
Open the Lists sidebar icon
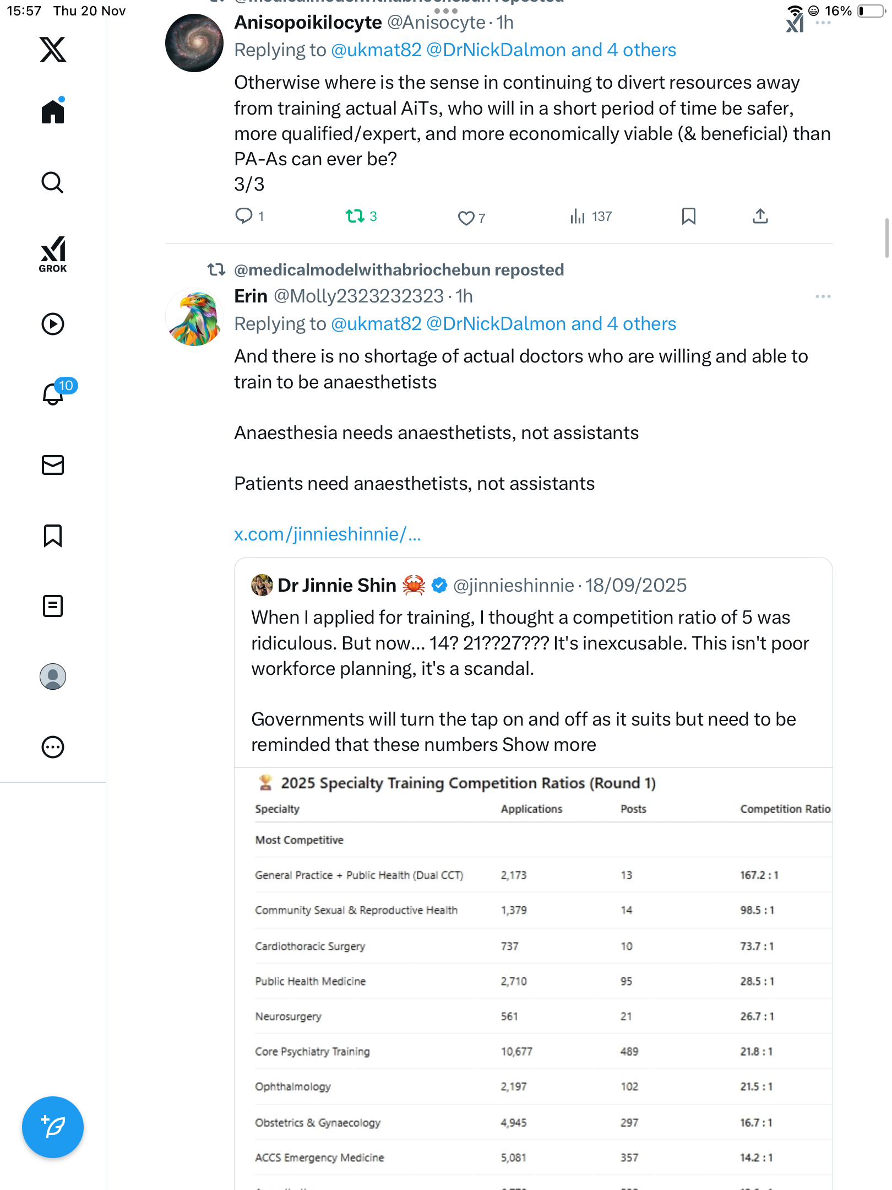click(x=53, y=606)
